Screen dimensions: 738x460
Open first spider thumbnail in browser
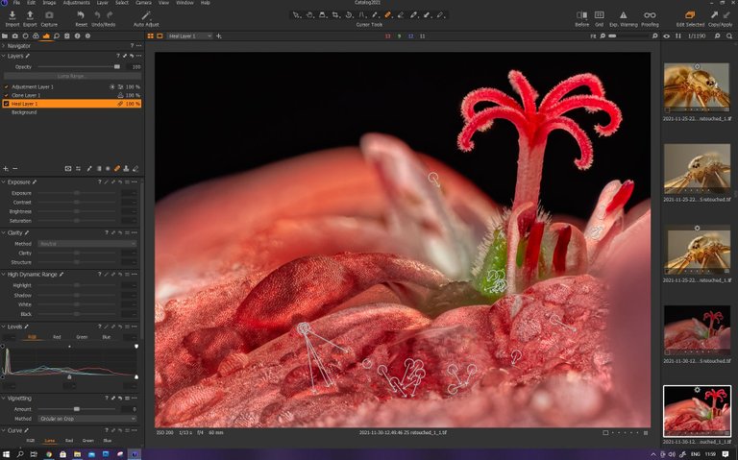click(697, 88)
